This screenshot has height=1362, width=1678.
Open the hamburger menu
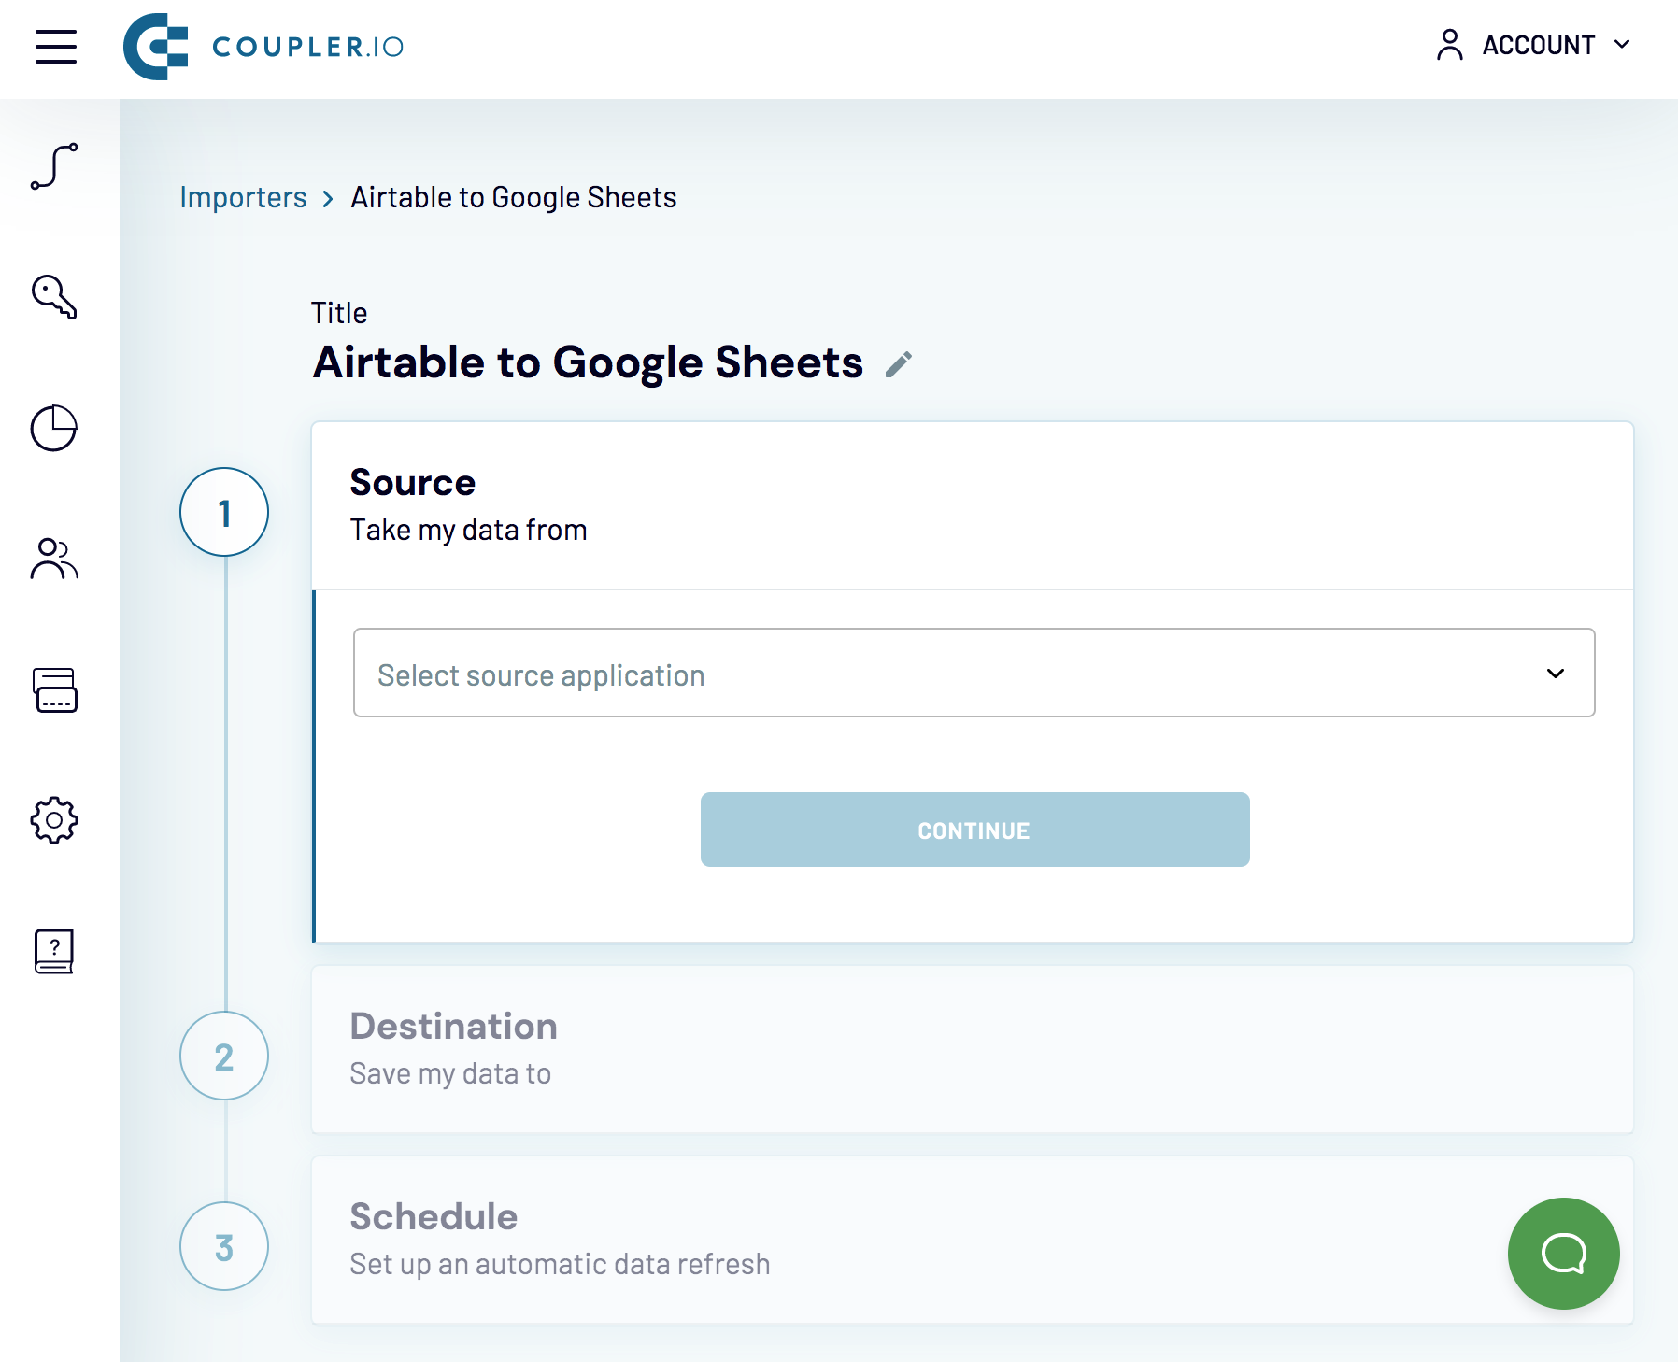pos(56,46)
